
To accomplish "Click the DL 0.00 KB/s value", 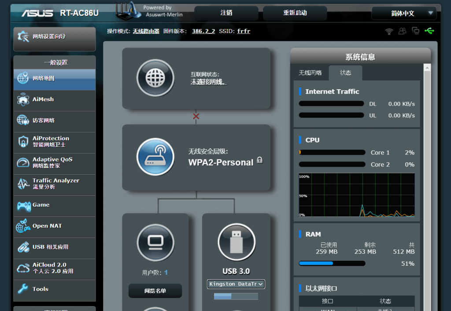I will (x=402, y=104).
